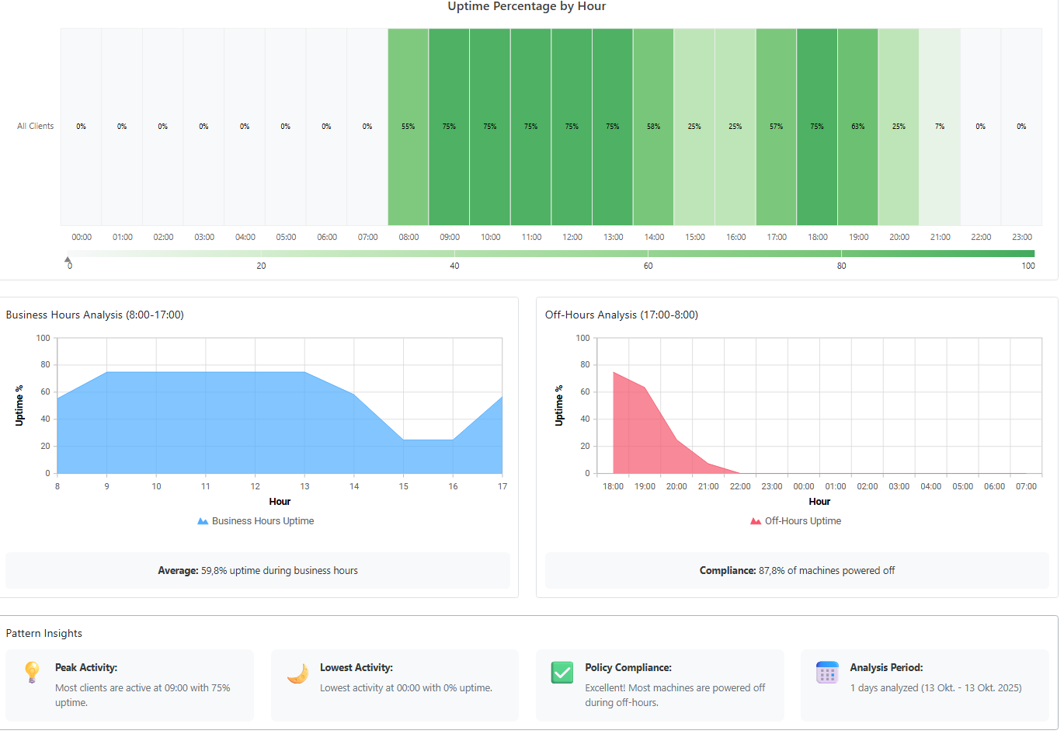Click the Compliance 87,8% summary bar
Image resolution: width=1064 pixels, height=734 pixels.
coord(796,570)
